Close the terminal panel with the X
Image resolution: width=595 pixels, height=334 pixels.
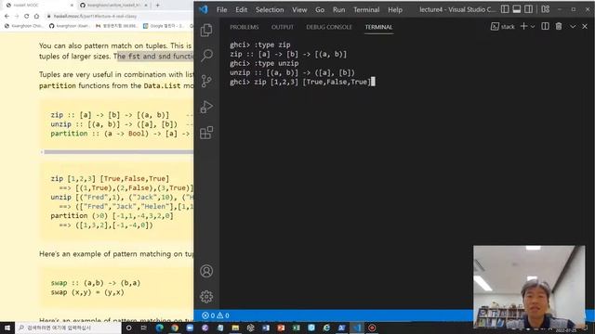(x=585, y=26)
